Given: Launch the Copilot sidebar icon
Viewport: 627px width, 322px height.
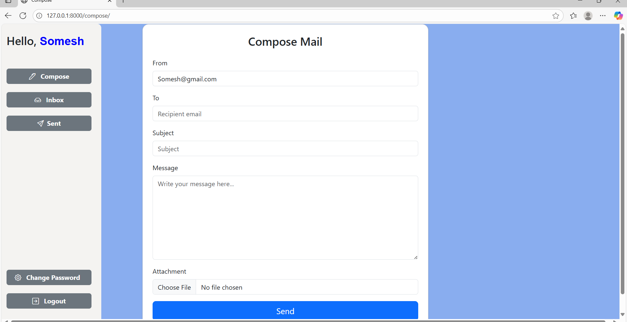Looking at the screenshot, I should click(x=618, y=16).
